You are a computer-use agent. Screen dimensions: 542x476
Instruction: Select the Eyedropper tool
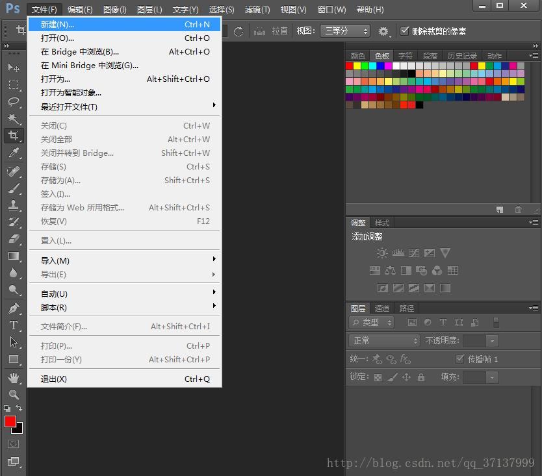point(14,153)
